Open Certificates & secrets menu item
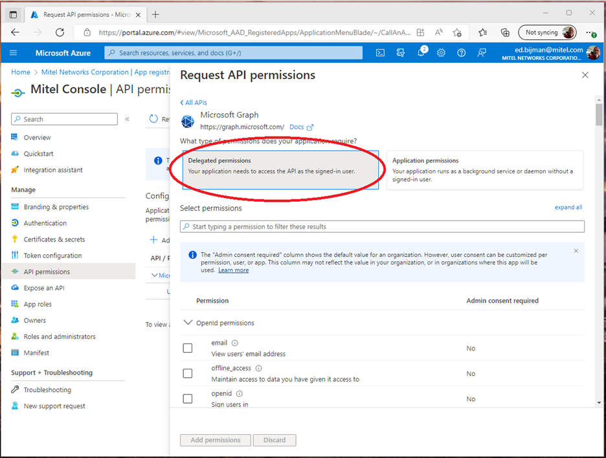 54,239
